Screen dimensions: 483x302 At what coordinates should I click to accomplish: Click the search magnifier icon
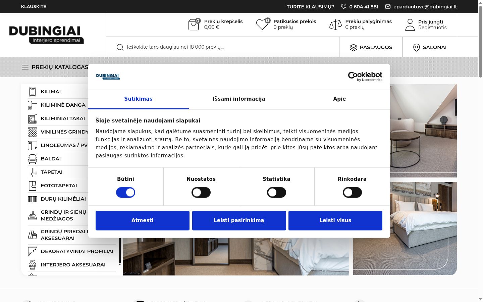click(120, 47)
